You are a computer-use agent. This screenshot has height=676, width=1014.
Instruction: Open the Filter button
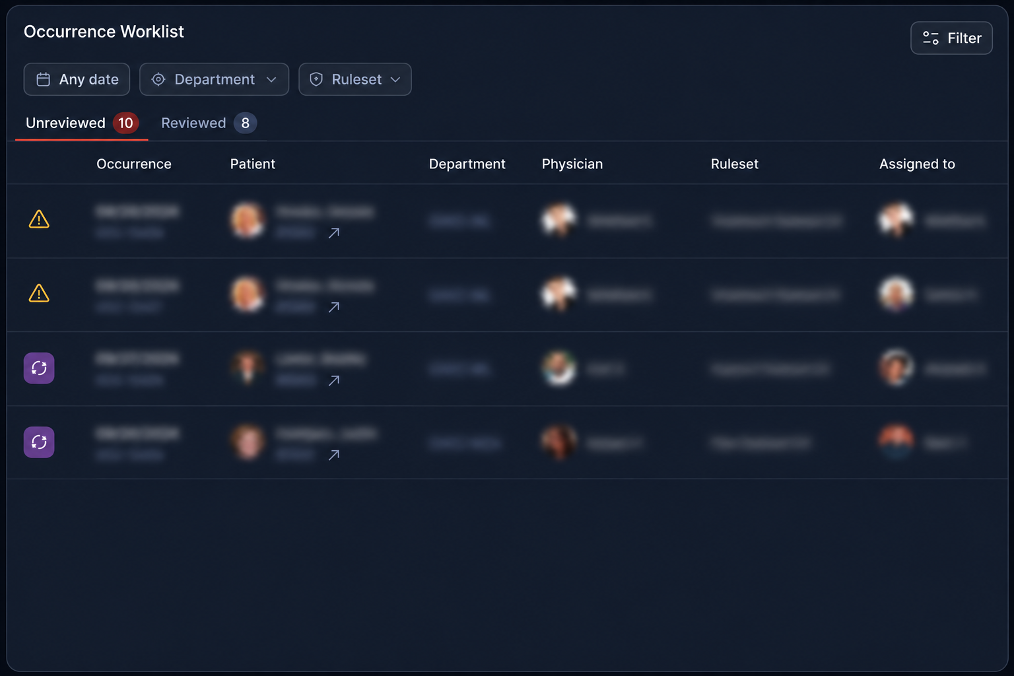click(x=951, y=38)
